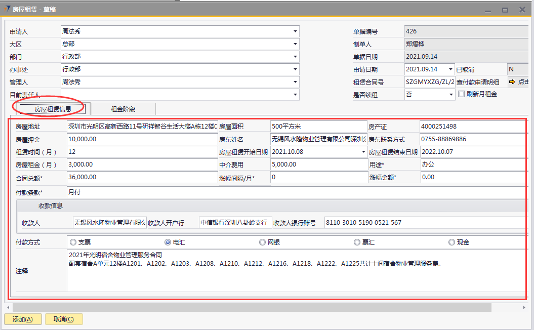Viewport: 534px width, 330px height.
Task: Minimize the 房屋租赁 draft window
Action: tap(488, 10)
